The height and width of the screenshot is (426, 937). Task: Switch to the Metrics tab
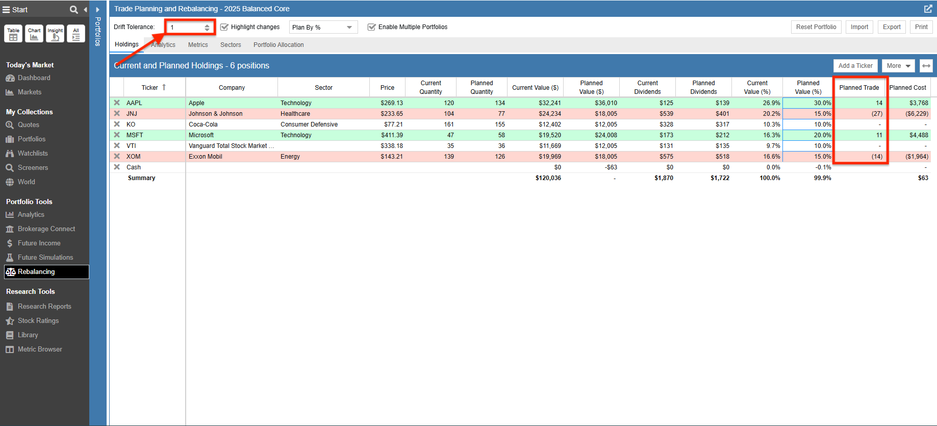pos(198,45)
